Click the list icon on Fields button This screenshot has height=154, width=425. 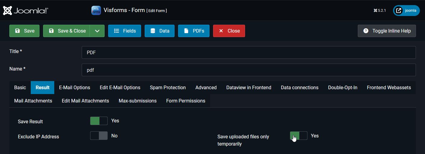116,31
